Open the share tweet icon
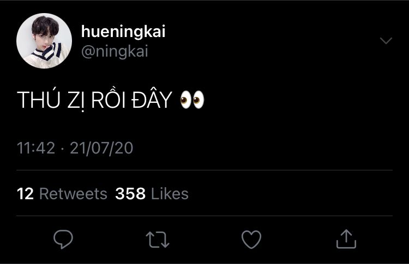 point(346,239)
